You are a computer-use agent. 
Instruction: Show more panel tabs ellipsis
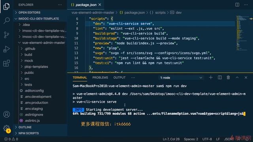(133, 78)
